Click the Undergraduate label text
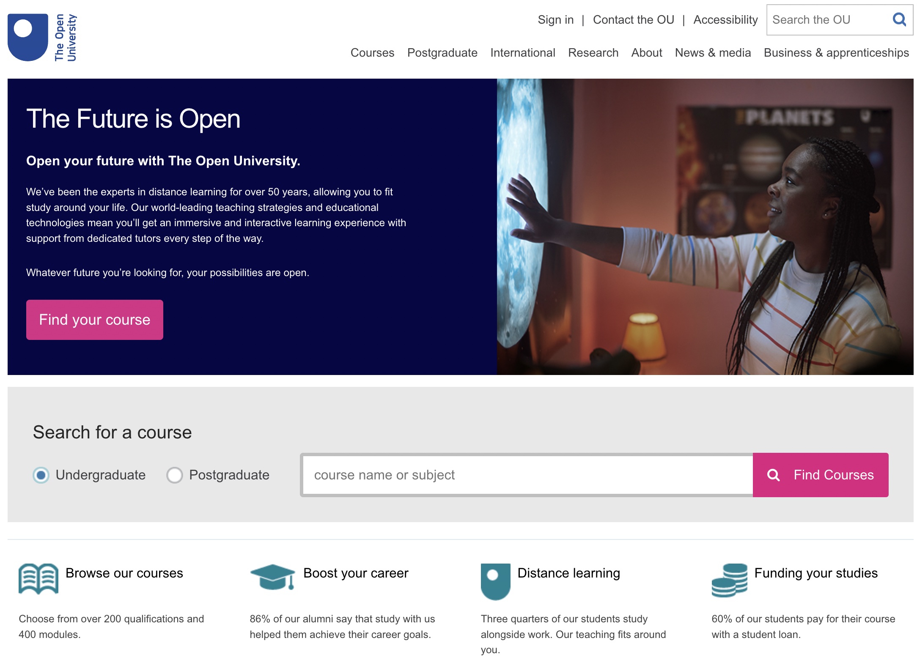Viewport: 917px width, 657px height. coord(101,475)
